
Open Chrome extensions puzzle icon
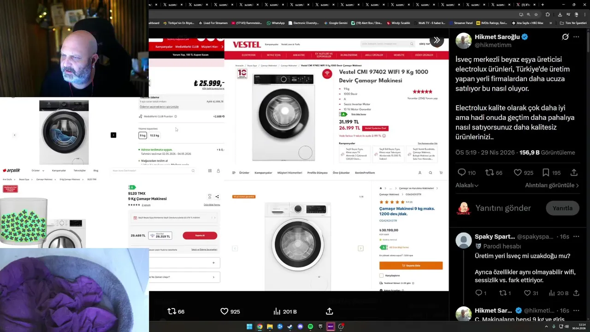click(x=548, y=14)
